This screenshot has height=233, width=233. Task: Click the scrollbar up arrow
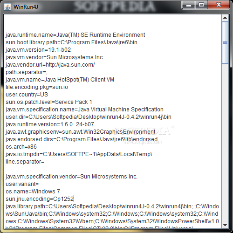[225, 18]
